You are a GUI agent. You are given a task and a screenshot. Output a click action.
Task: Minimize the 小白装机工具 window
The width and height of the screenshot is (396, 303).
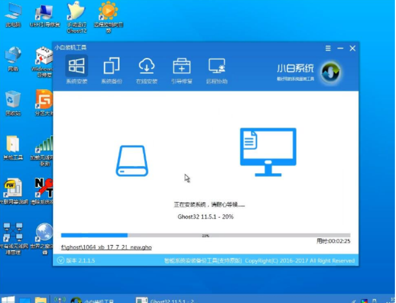[340, 48]
